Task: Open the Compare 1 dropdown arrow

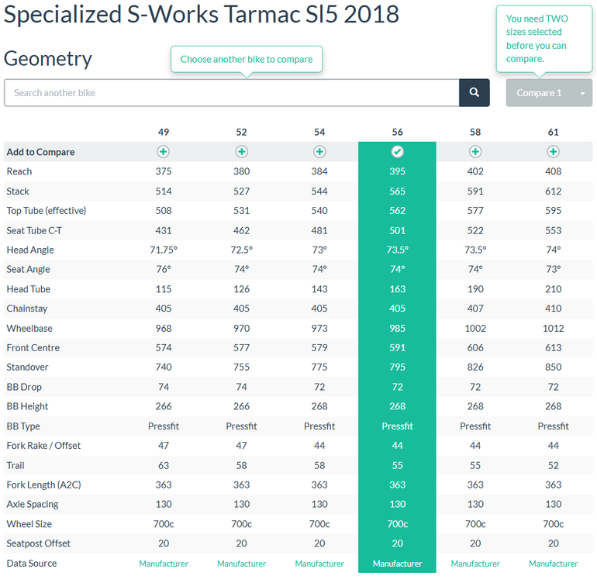Action: tap(582, 93)
